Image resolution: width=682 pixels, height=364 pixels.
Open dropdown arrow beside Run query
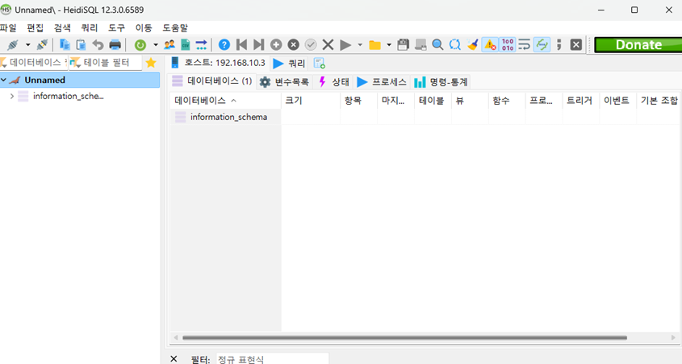pyautogui.click(x=359, y=44)
